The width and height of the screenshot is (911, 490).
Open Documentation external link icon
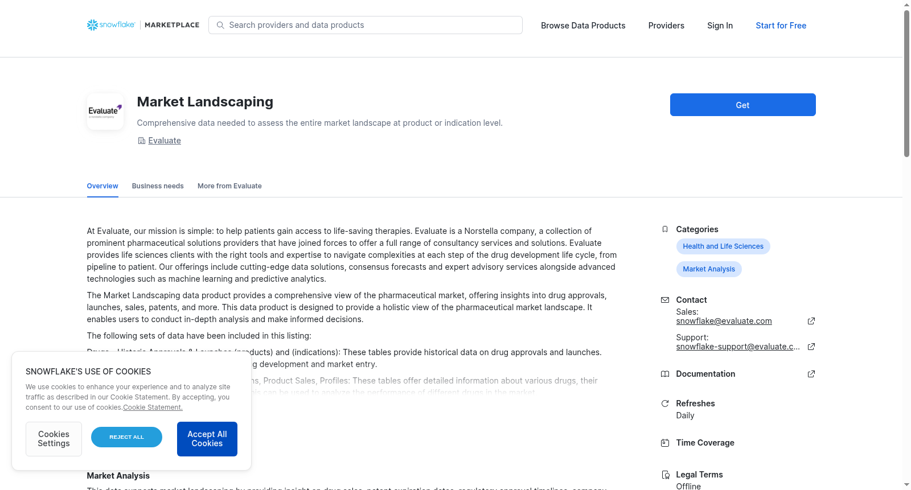tap(811, 374)
